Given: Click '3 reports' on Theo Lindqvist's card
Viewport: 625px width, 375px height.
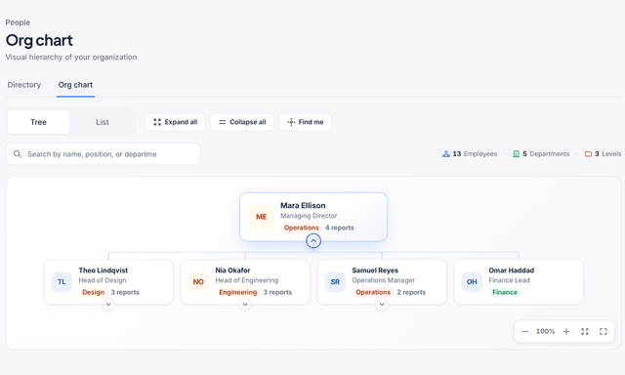Looking at the screenshot, I should point(125,292).
